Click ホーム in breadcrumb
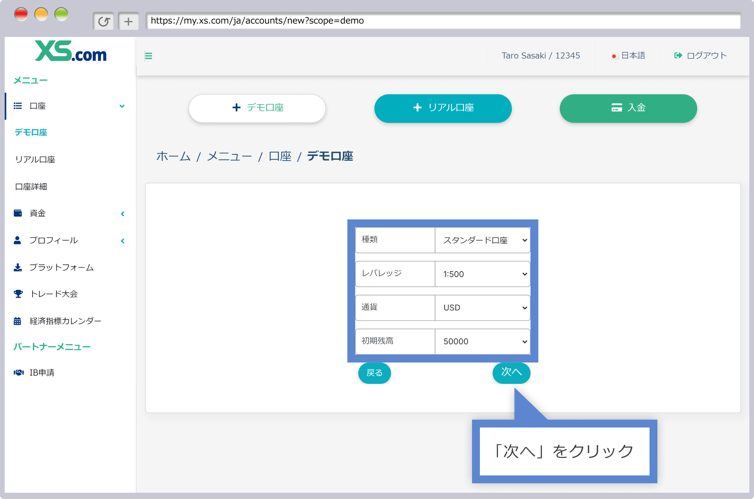Screen dimensions: 754x499 click(173, 156)
